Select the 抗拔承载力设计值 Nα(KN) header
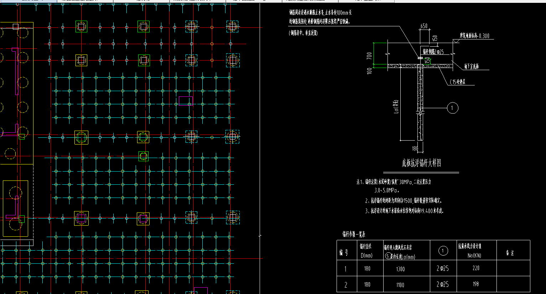This screenshot has height=294, width=546. (x=476, y=251)
